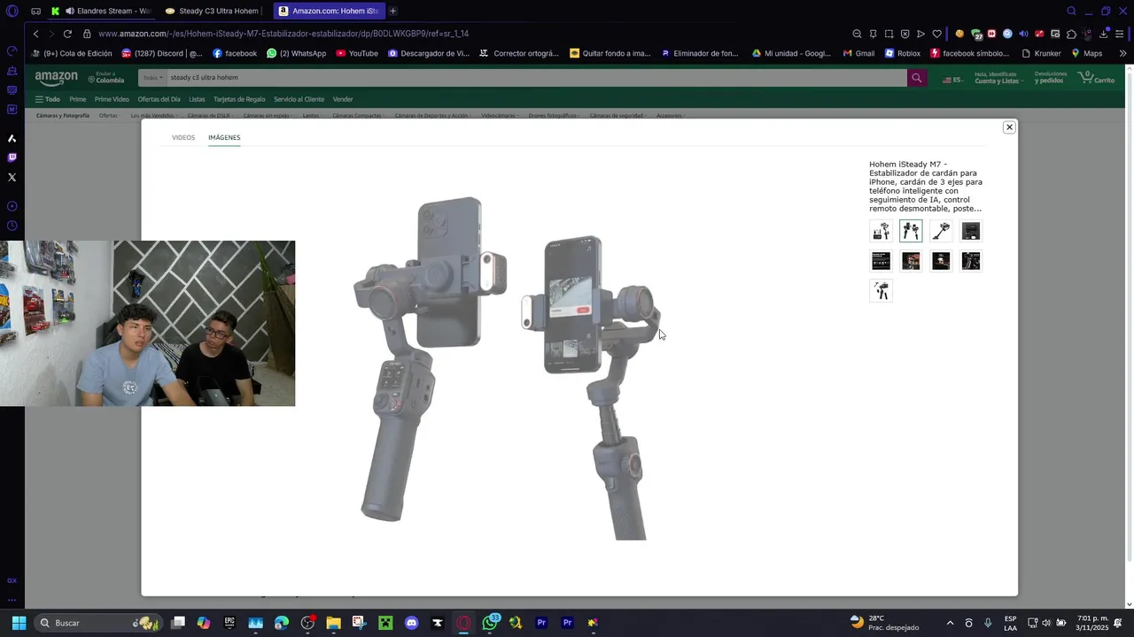Image resolution: width=1134 pixels, height=637 pixels.
Task: Open the Amazon cart (Carrito)
Action: (1097, 78)
